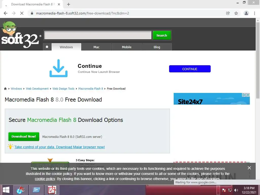Switch to the Mobile tab
The image size is (260, 195).
click(x=127, y=47)
